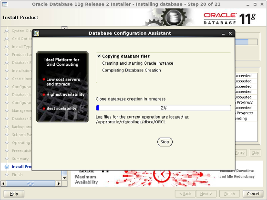Click the Finish step bullet icon
This screenshot has width=267, height=200.
(x=7, y=175)
